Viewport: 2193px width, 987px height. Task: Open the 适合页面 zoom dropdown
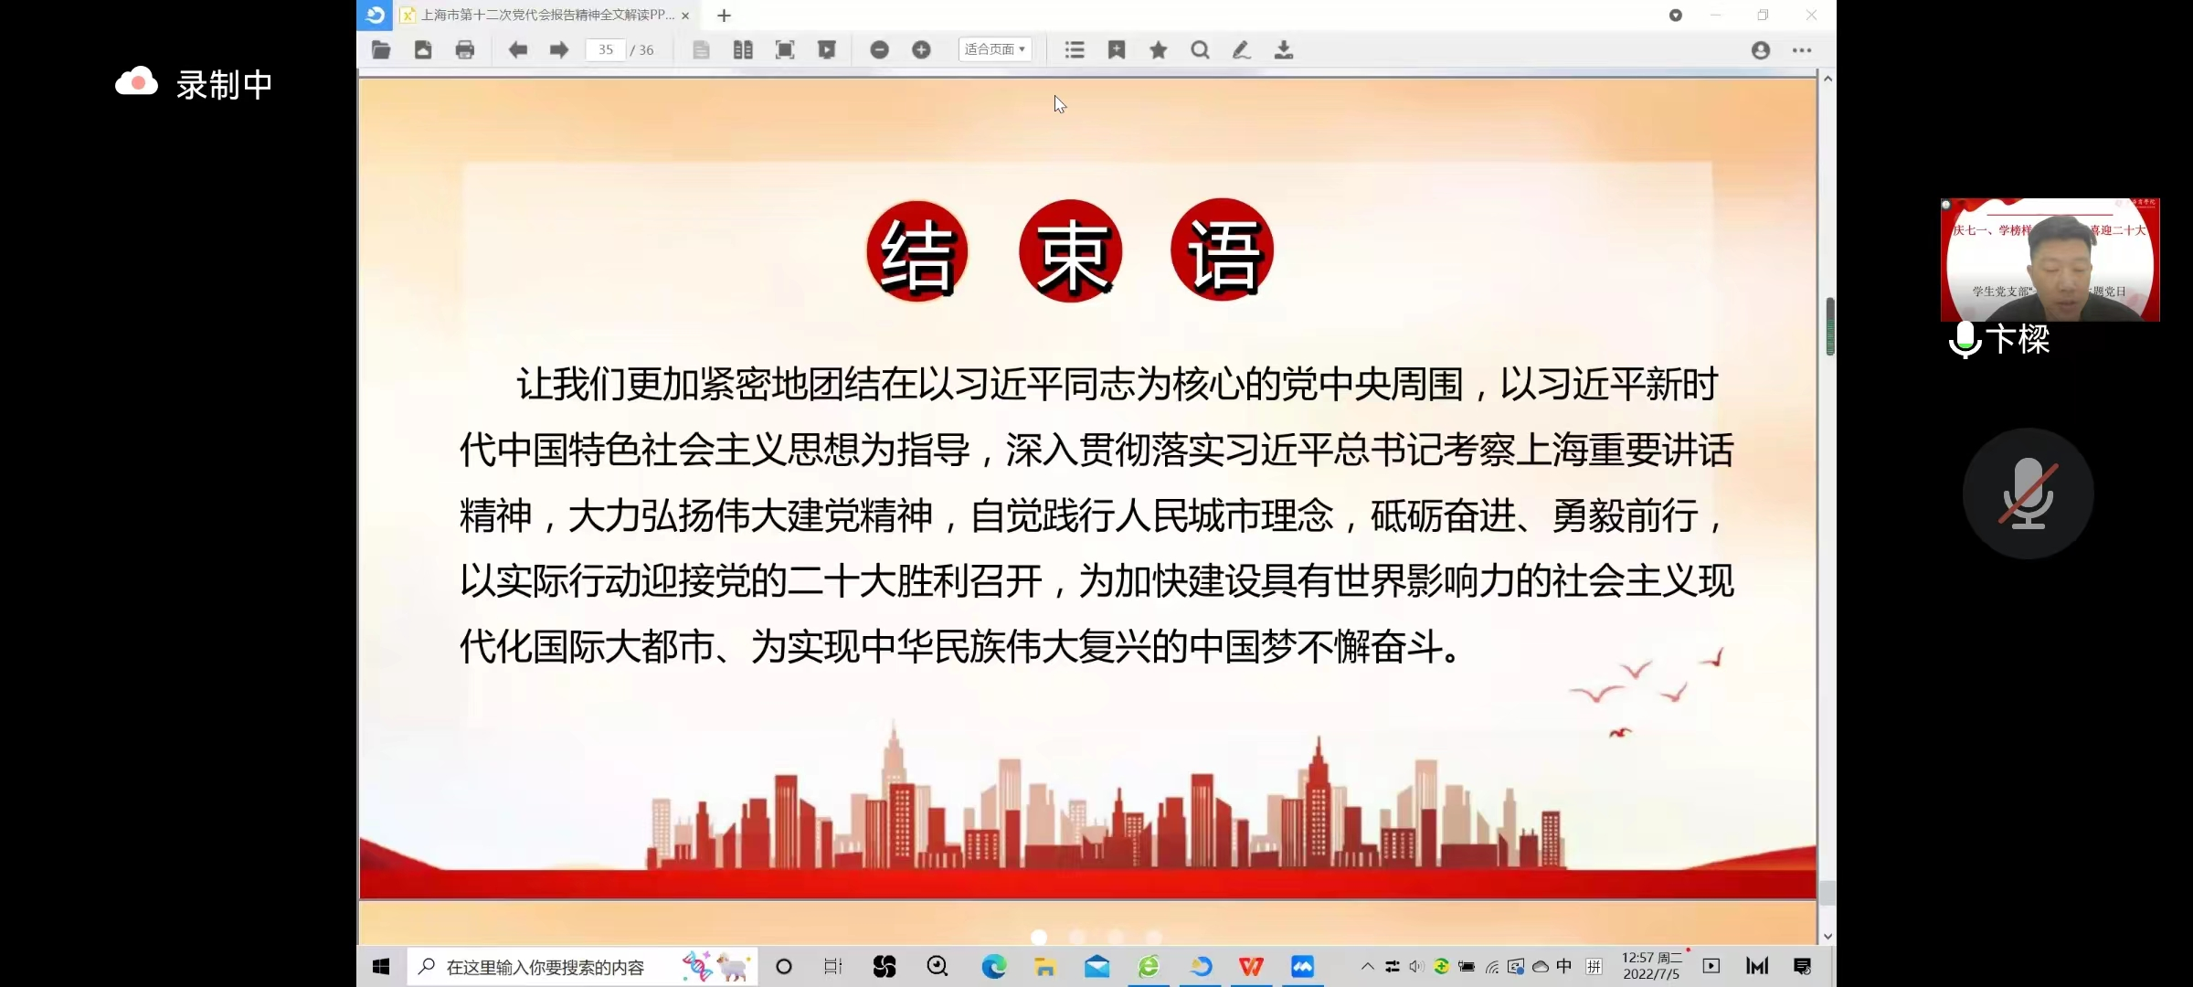(x=995, y=49)
